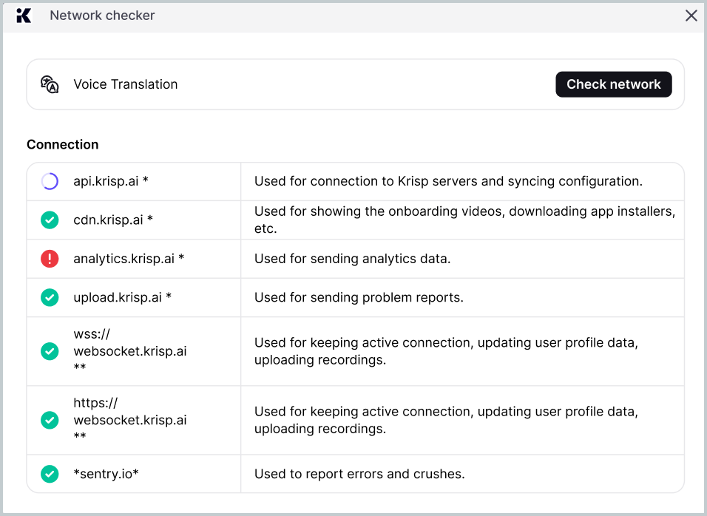Click the analytics.krisp.ai hostname
This screenshot has width=707, height=516.
(129, 259)
